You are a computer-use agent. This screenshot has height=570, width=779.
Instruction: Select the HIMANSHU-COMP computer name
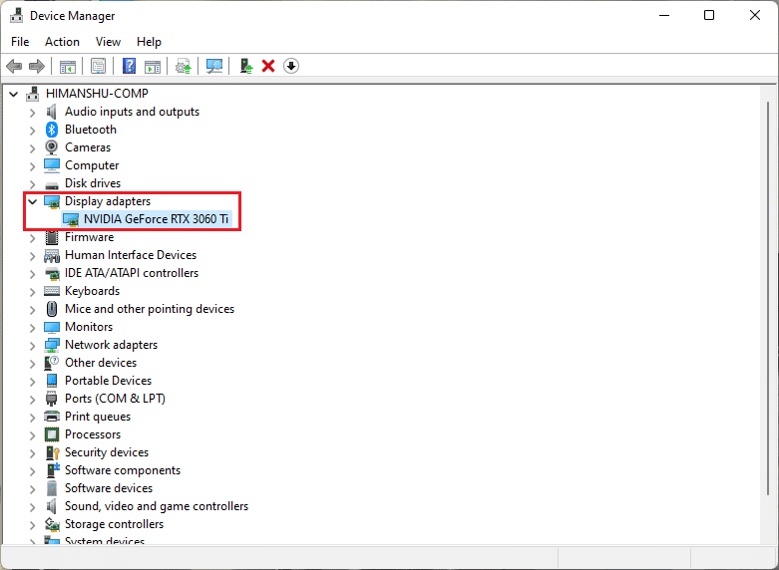[97, 94]
